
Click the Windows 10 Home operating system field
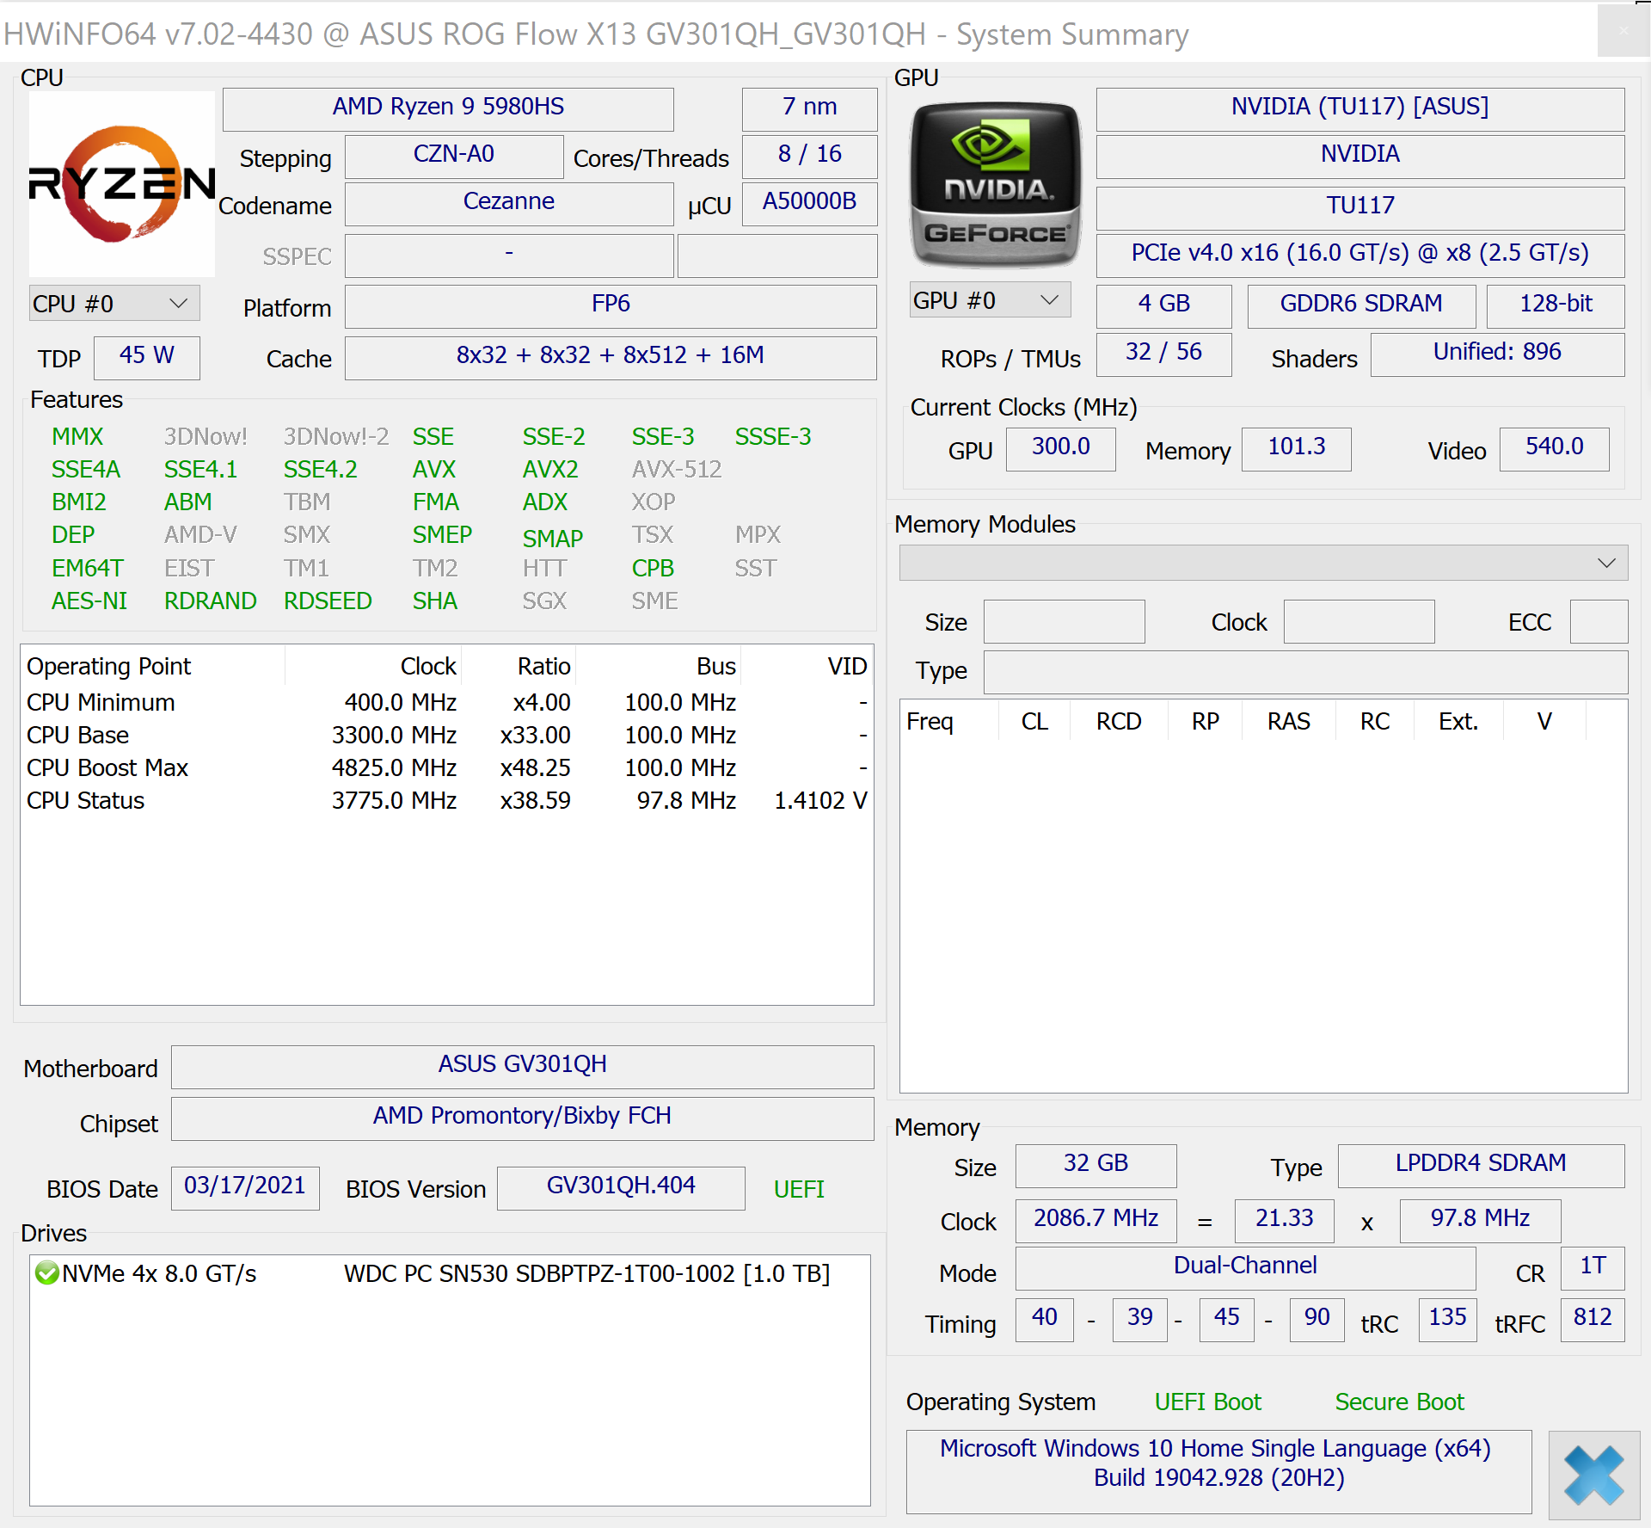tap(1219, 1471)
